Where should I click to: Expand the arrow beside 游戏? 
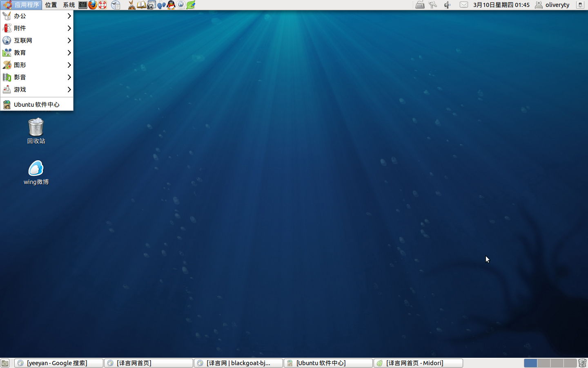pos(69,90)
